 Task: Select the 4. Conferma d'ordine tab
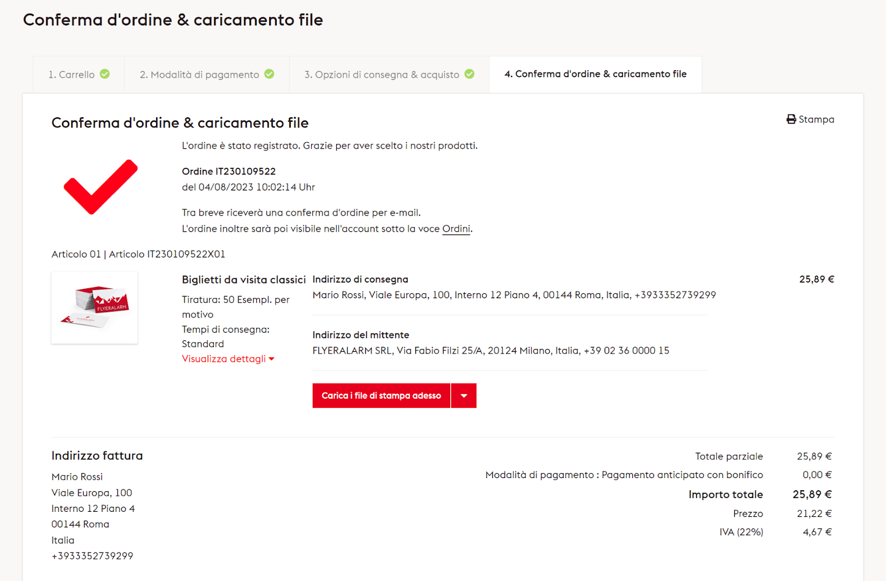[595, 74]
